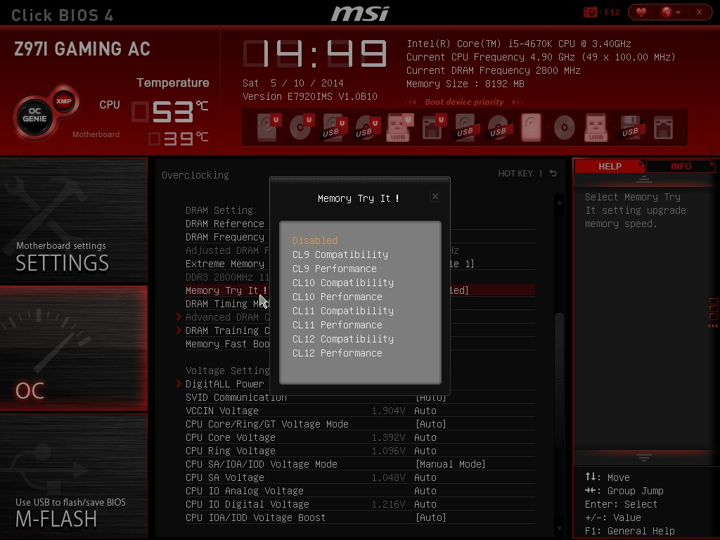The height and width of the screenshot is (540, 720).
Task: Choose CL10 Performance
Action: (x=337, y=297)
